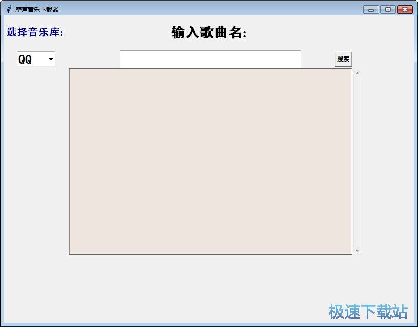The width and height of the screenshot is (418, 327).
Task: Minimize the 摩声音乐下载器 window
Action: coord(371,9)
